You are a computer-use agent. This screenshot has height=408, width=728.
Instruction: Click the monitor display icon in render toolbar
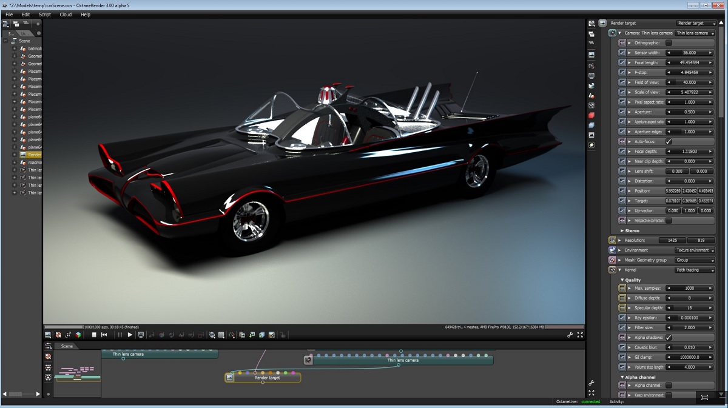coord(141,335)
